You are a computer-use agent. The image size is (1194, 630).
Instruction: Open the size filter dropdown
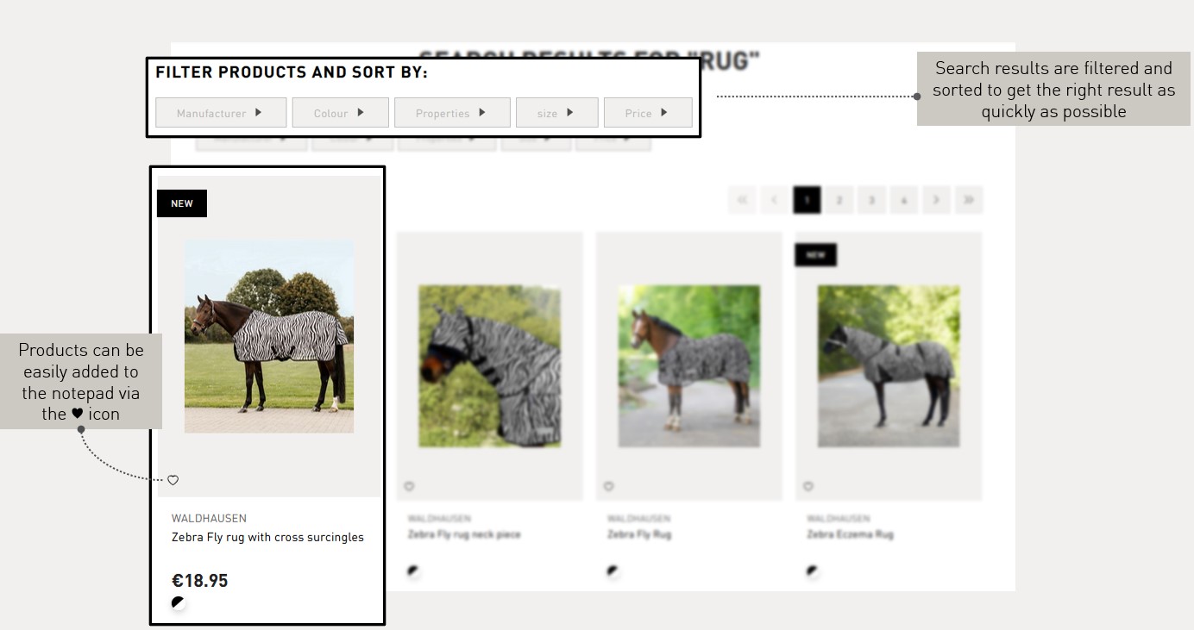click(x=556, y=113)
